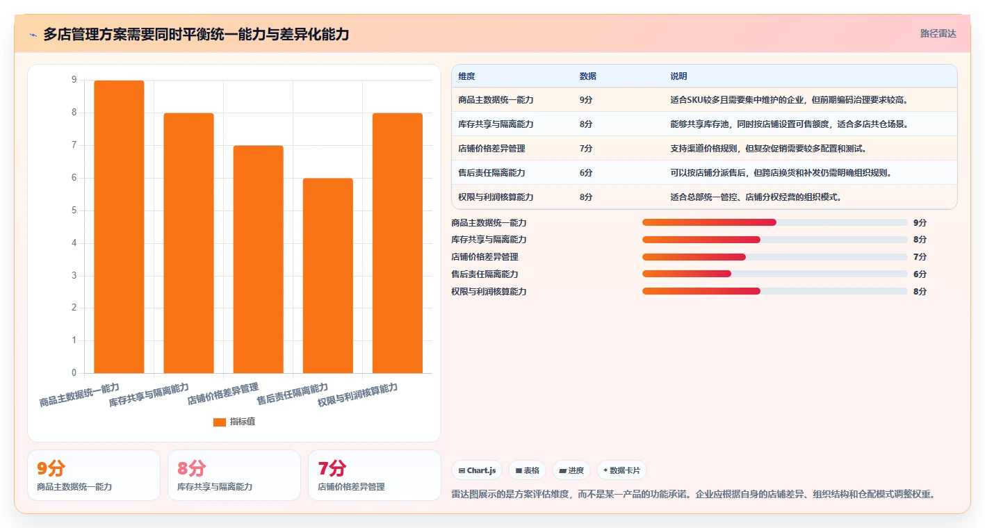Click the 售后责任隔离能力 progress bar

coord(775,274)
